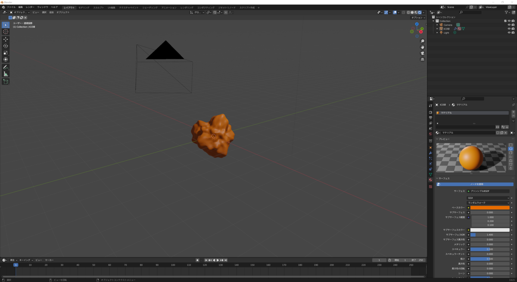Collapse the プレビュー panel

pyautogui.click(x=437, y=139)
